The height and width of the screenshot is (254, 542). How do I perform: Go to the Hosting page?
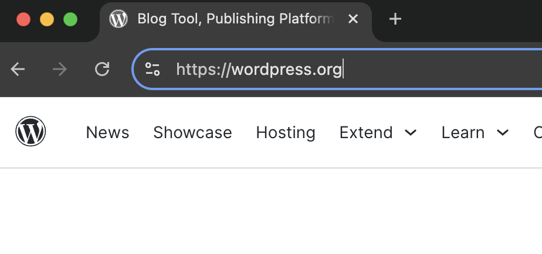(286, 133)
